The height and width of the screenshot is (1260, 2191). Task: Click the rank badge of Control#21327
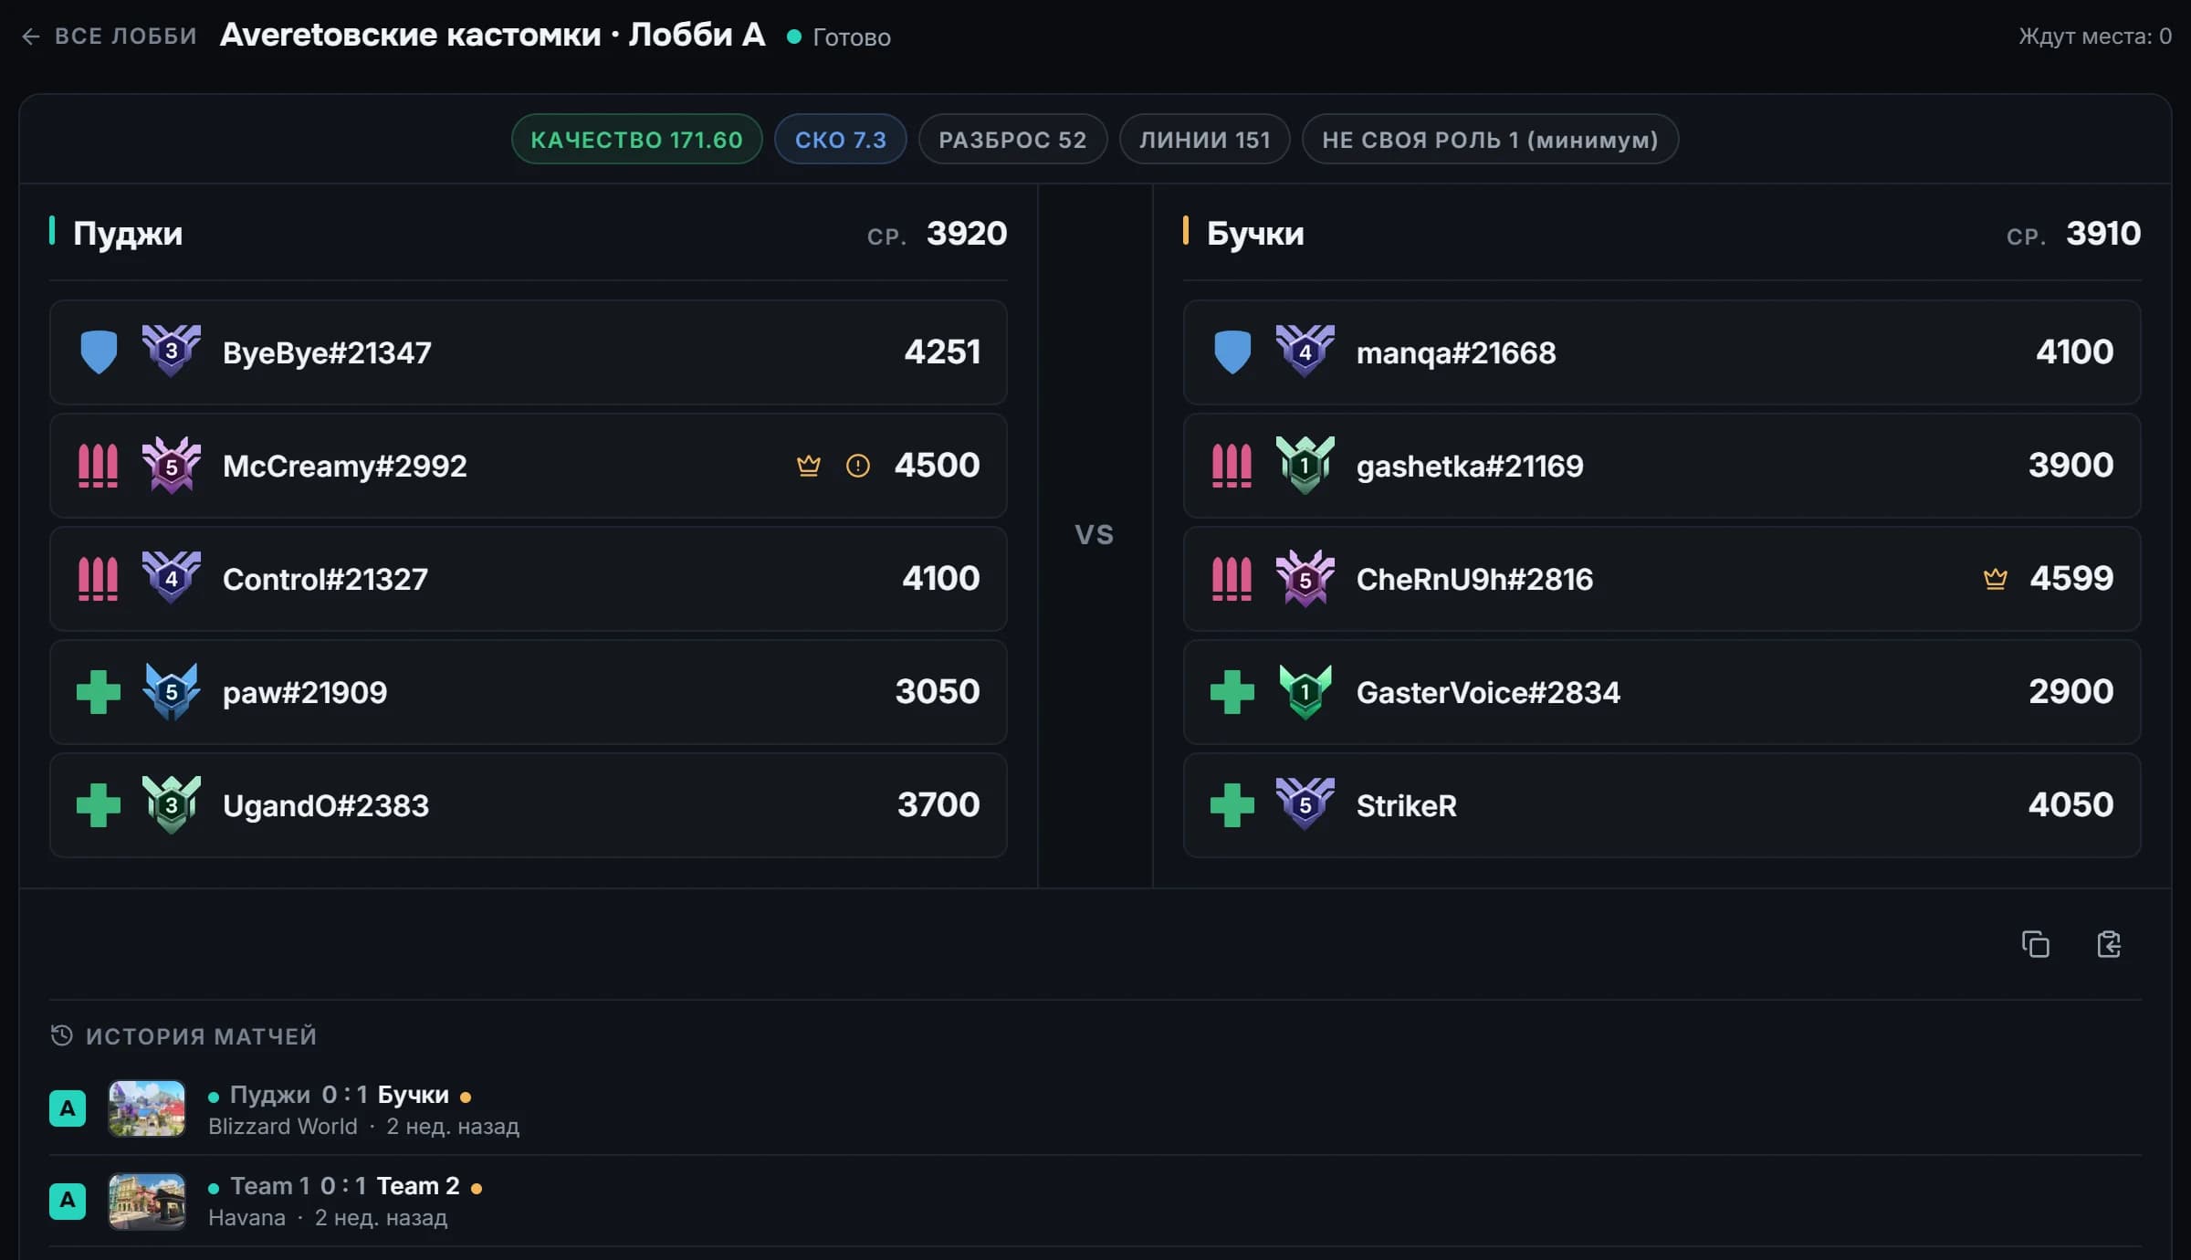pyautogui.click(x=172, y=578)
